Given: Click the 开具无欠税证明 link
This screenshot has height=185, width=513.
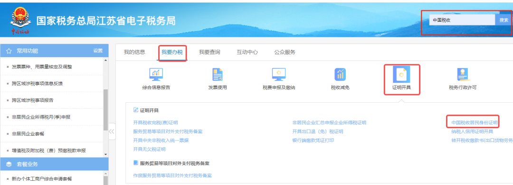Looking at the screenshot, I should tap(149, 149).
